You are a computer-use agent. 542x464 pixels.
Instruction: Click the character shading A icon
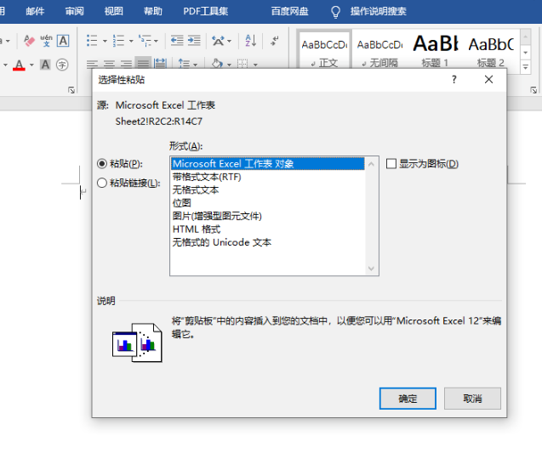45,65
